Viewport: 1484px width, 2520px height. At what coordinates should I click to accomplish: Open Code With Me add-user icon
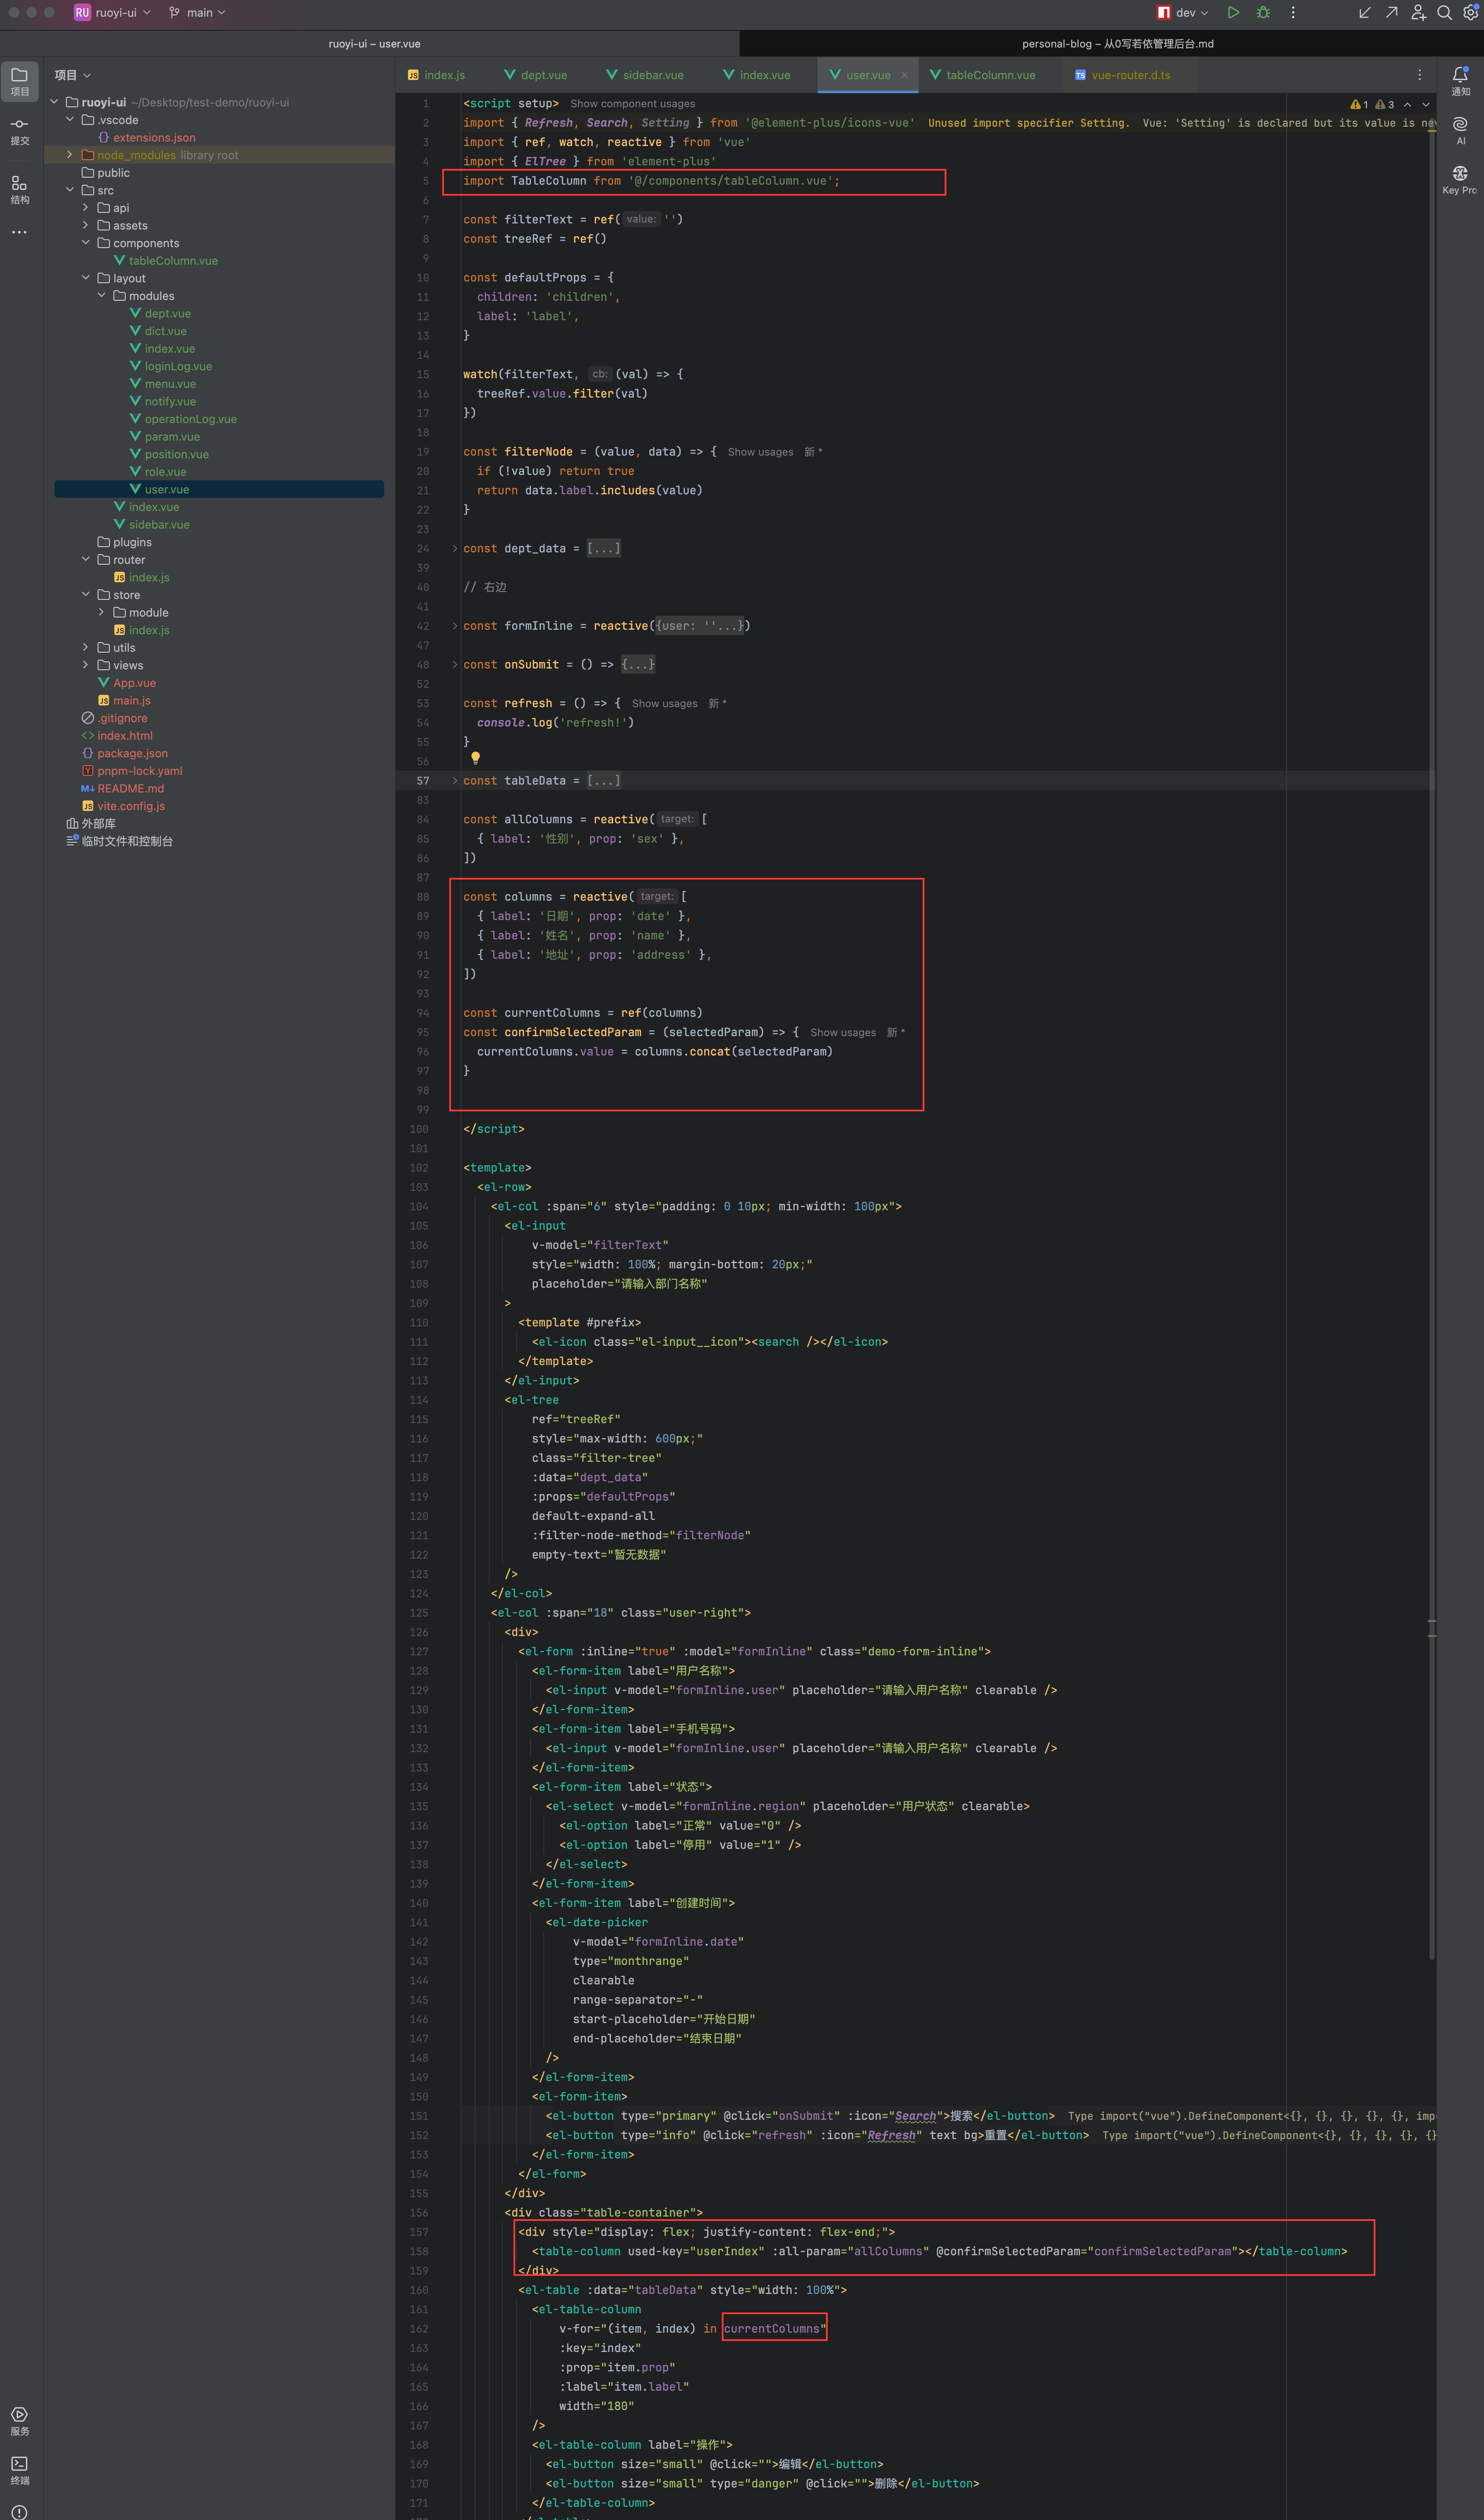[1418, 13]
